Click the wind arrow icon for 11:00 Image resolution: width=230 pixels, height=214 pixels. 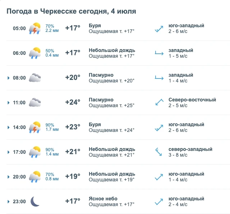(159, 102)
